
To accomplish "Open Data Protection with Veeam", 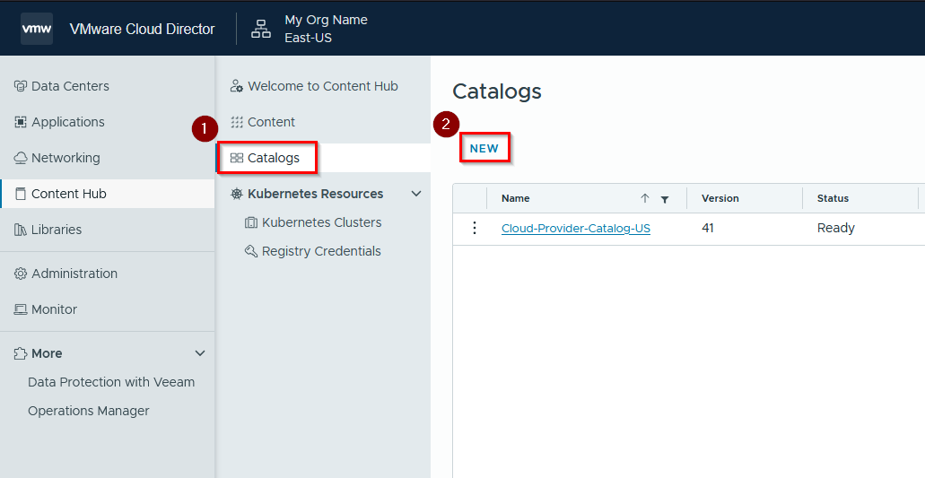I will 111,383.
